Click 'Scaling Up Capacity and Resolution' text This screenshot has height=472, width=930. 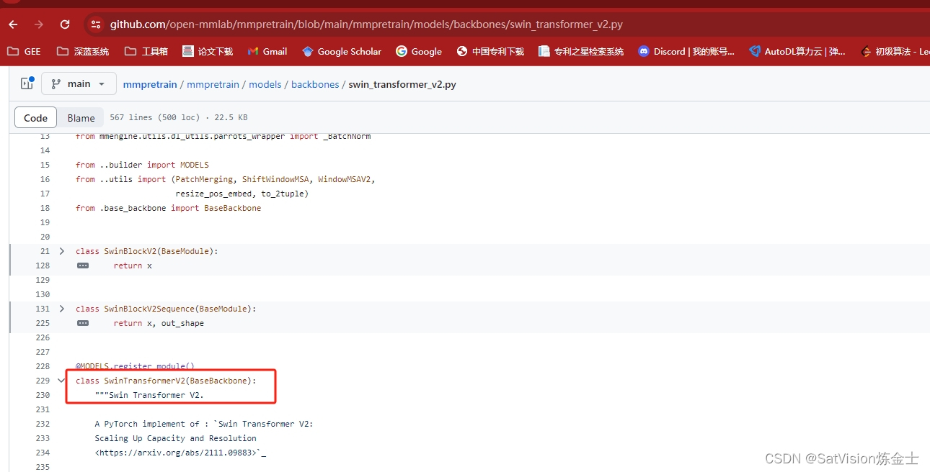click(x=175, y=438)
